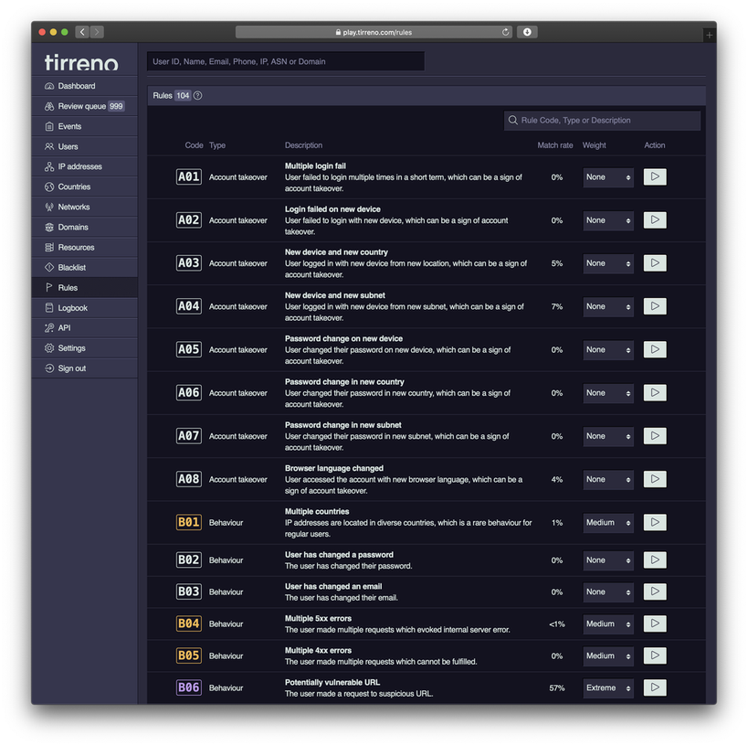The height and width of the screenshot is (746, 748).
Task: Click the B01 rule code badge
Action: pyautogui.click(x=188, y=522)
